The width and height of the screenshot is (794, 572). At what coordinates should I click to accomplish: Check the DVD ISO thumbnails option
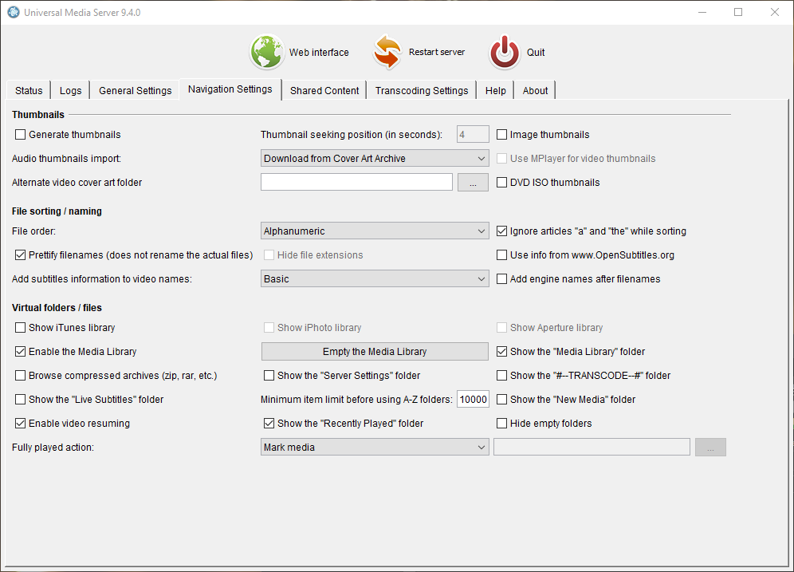(501, 183)
